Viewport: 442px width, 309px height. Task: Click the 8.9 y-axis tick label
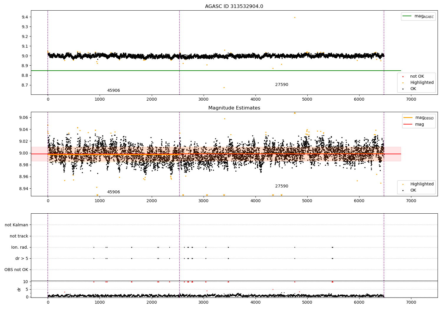pyautogui.click(x=25, y=66)
